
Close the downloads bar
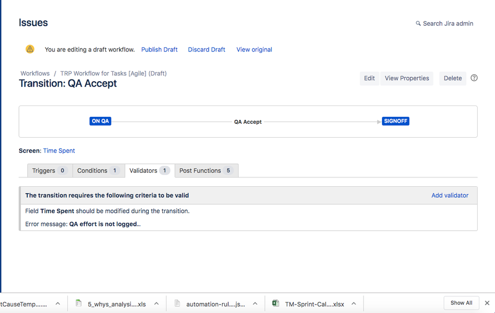[487, 303]
